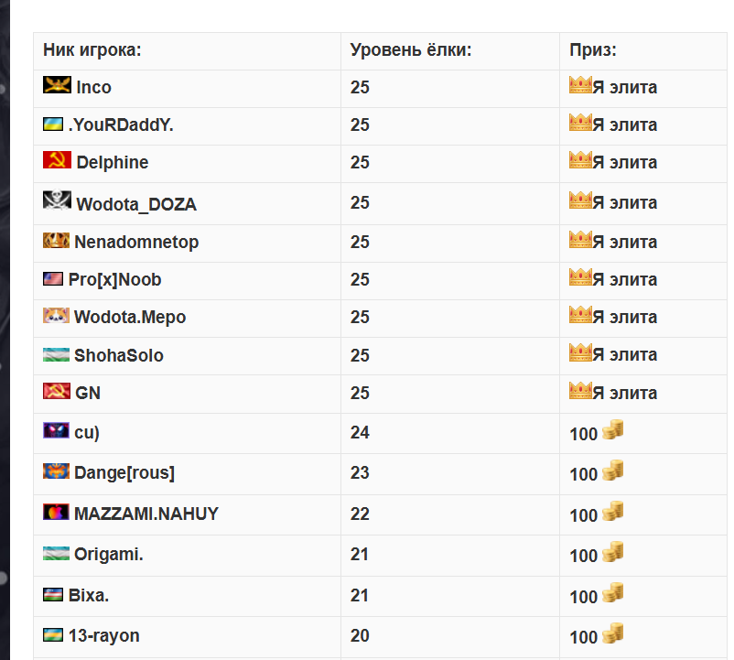Click the pirate skull flag beside Wodota_DOZA
The image size is (734, 660).
pyautogui.click(x=57, y=200)
